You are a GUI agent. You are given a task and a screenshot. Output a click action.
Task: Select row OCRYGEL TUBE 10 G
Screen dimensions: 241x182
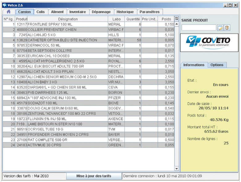pyautogui.click(x=89, y=129)
